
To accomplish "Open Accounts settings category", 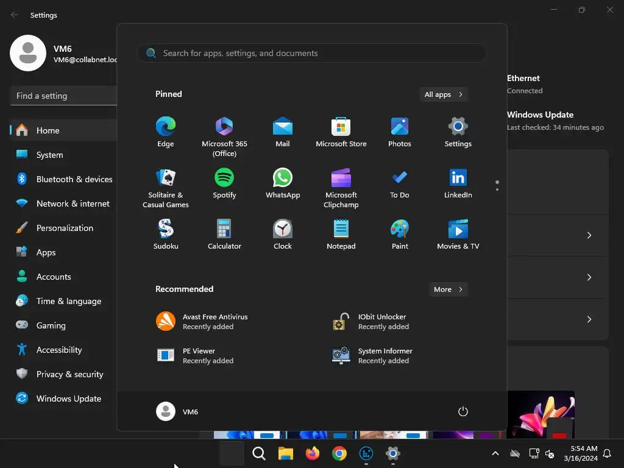I will 63,277.
